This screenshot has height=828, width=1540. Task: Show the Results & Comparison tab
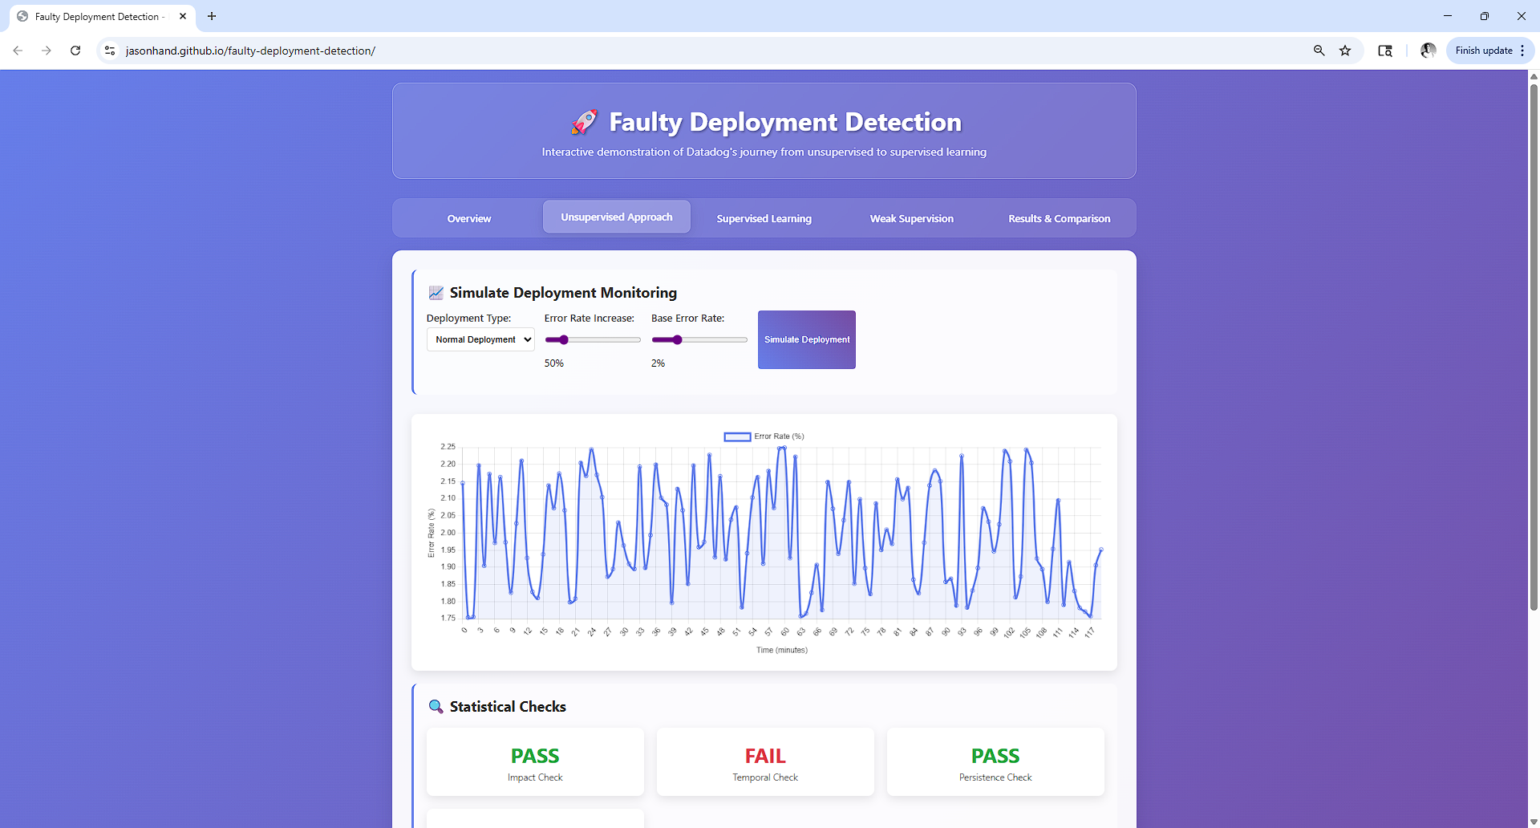tap(1060, 218)
